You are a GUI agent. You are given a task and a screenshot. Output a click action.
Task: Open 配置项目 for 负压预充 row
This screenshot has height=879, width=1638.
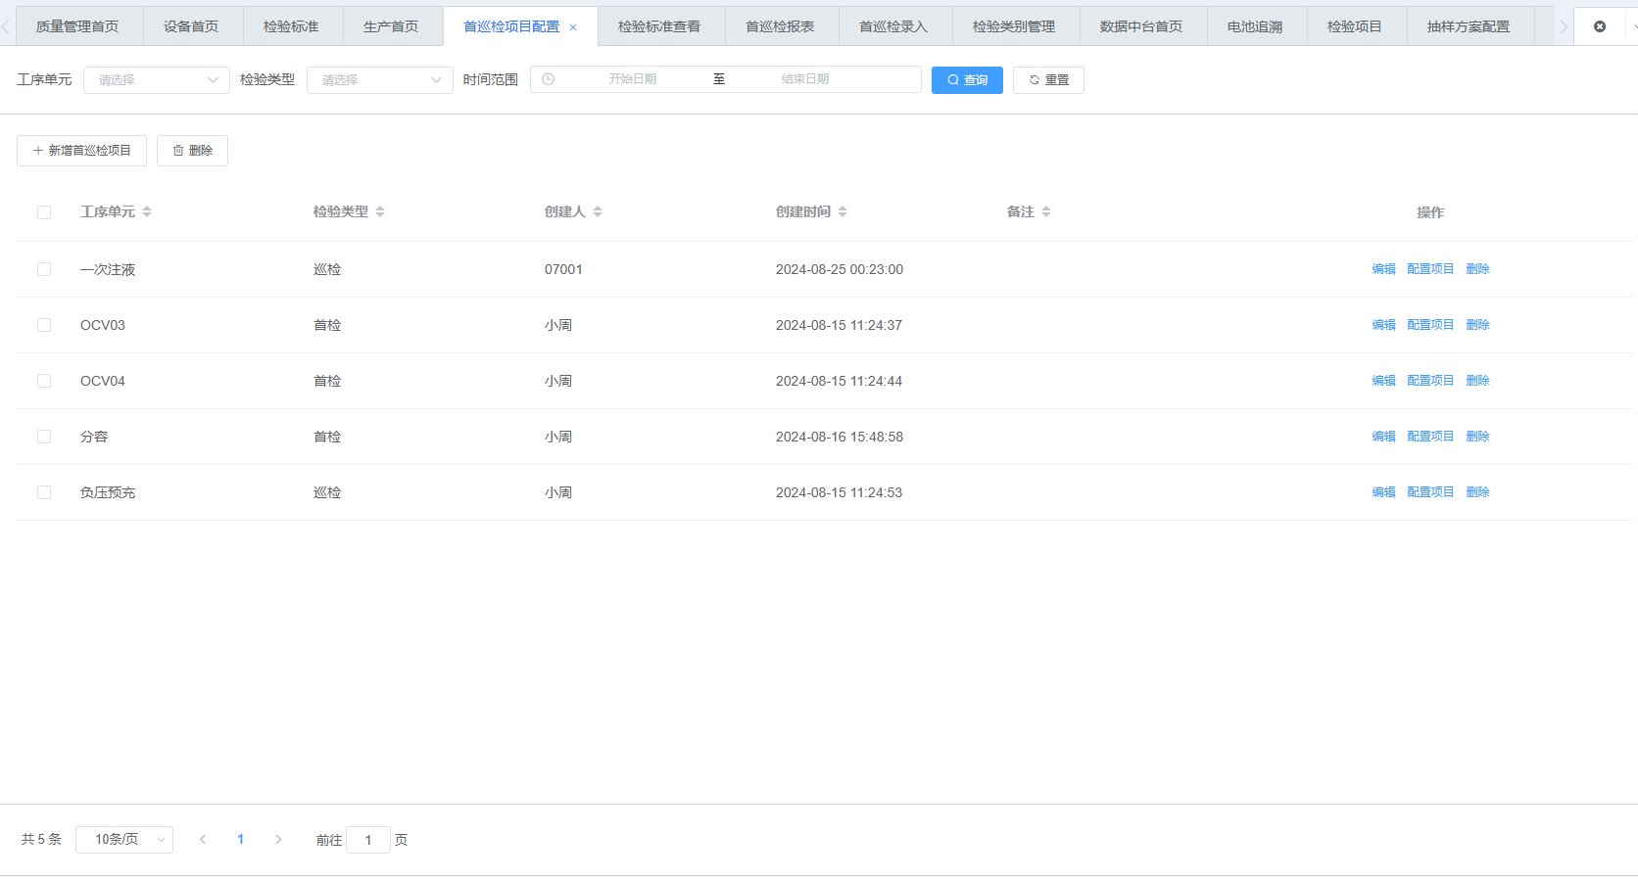(1430, 492)
